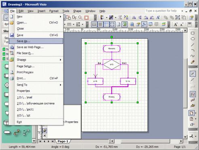Viewport: 199px width, 150px height.
Task: Toggle the Guides view button
Action: point(106,25)
